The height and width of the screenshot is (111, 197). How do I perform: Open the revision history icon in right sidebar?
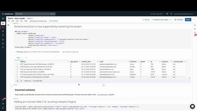(x=195, y=32)
